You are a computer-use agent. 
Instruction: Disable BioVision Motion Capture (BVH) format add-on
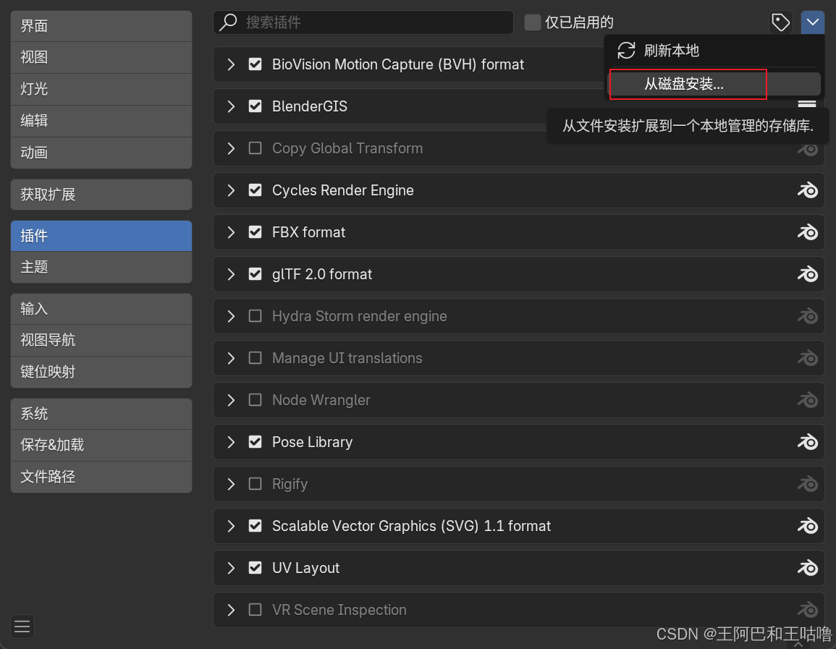coord(256,64)
